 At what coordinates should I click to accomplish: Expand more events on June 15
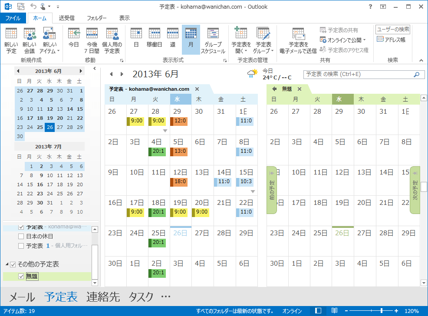[253, 191]
